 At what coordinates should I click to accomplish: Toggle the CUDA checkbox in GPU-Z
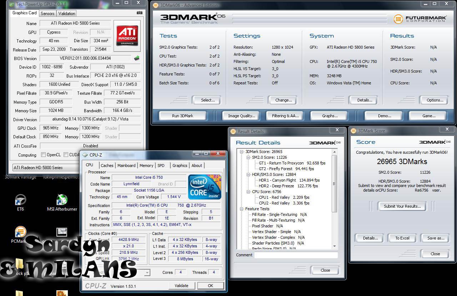(66, 155)
